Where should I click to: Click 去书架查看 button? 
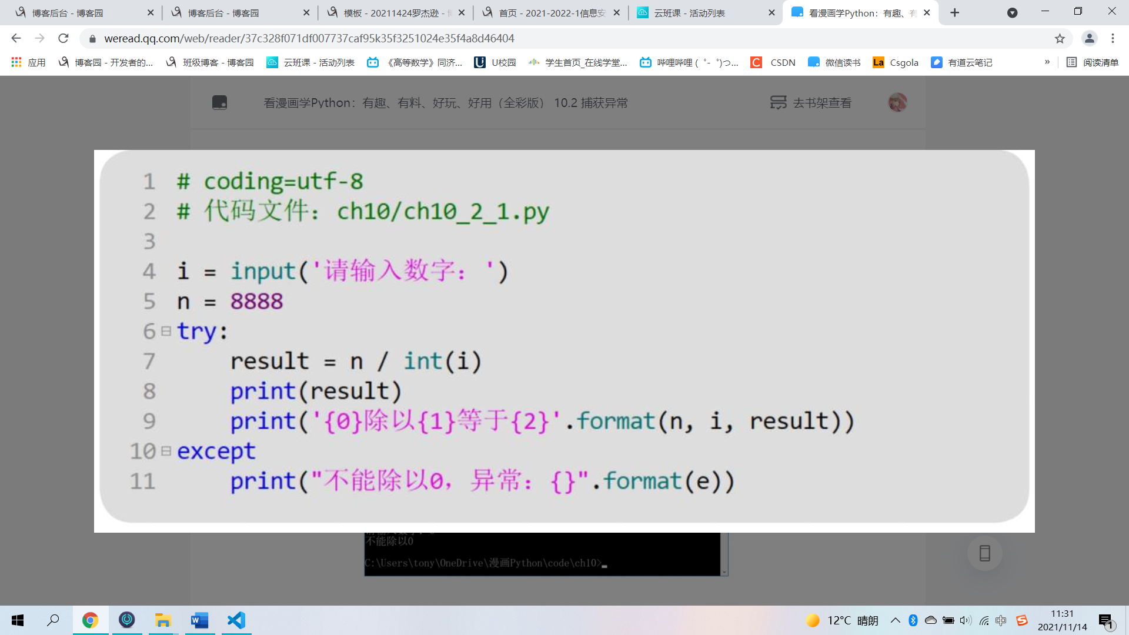811,103
